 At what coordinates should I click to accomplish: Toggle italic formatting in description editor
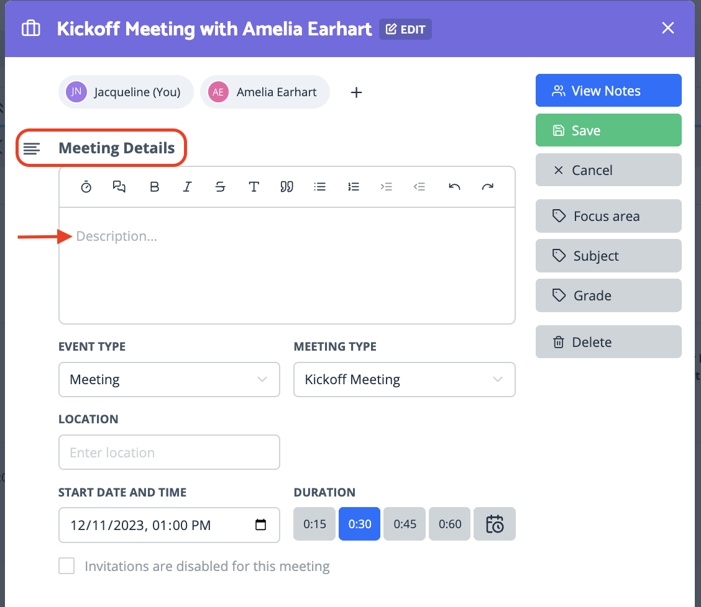click(x=187, y=187)
